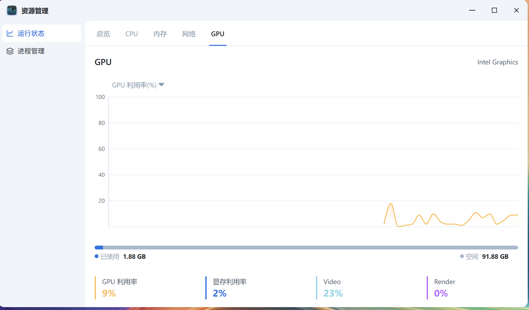Viewport: 529px width, 310px height.
Task: Open the 运行状态 sidebar section
Action: coord(42,33)
